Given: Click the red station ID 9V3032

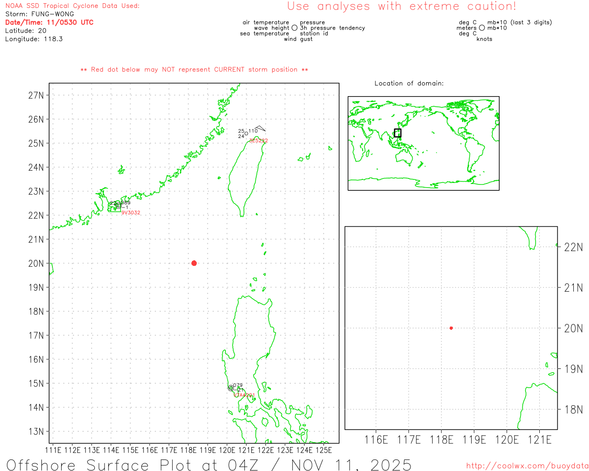Looking at the screenshot, I should pyautogui.click(x=131, y=213).
